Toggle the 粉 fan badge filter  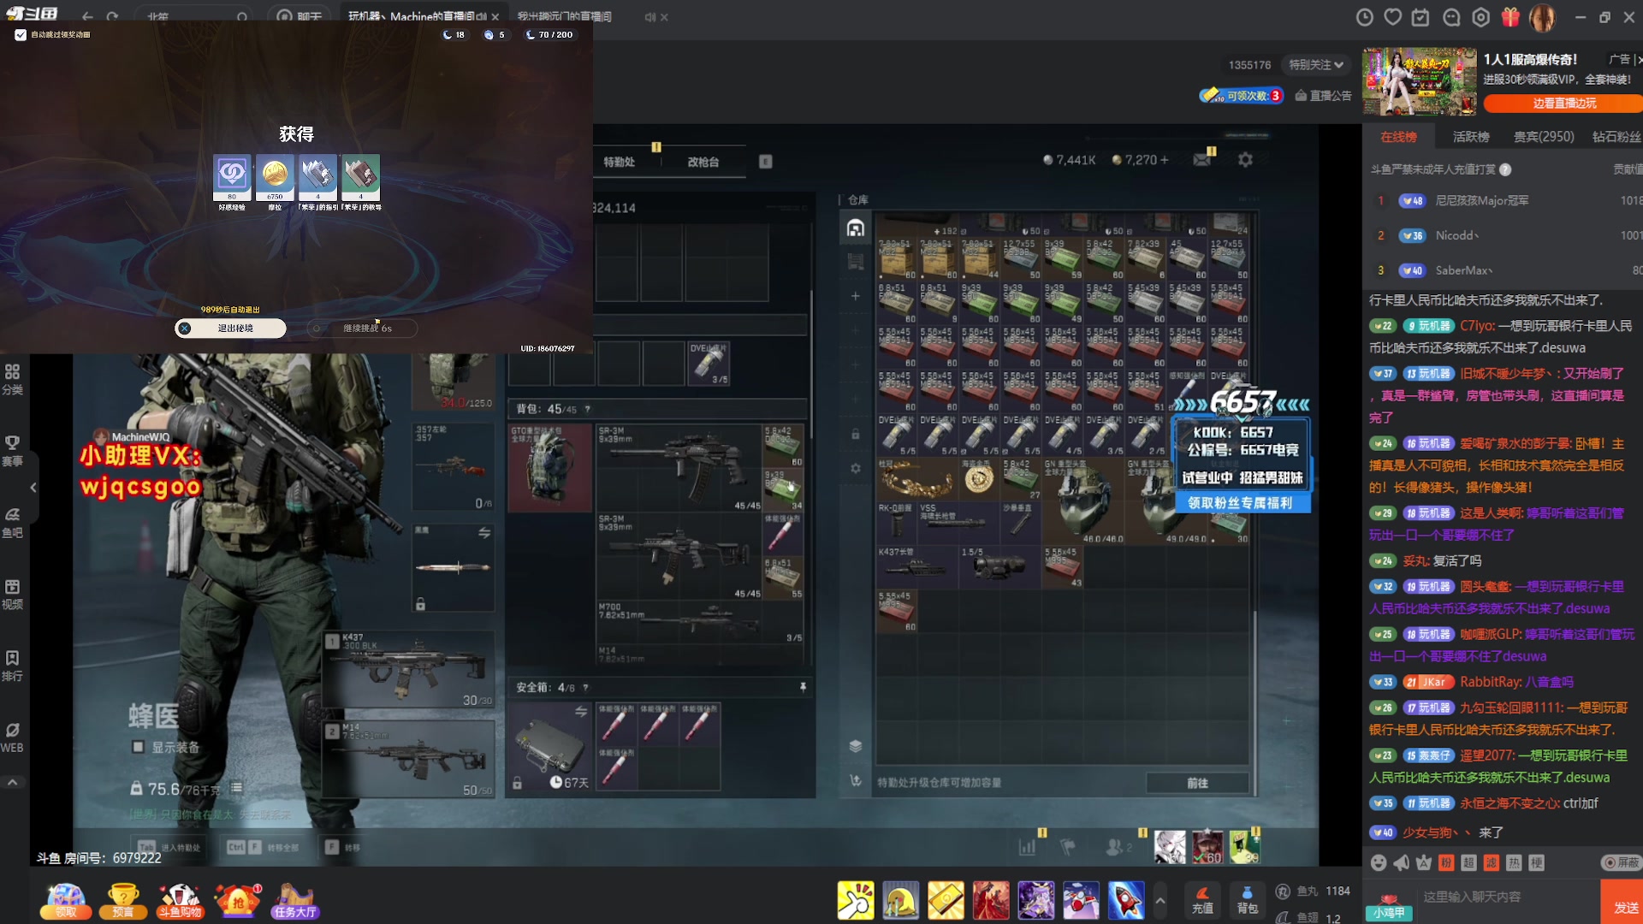(x=1446, y=862)
